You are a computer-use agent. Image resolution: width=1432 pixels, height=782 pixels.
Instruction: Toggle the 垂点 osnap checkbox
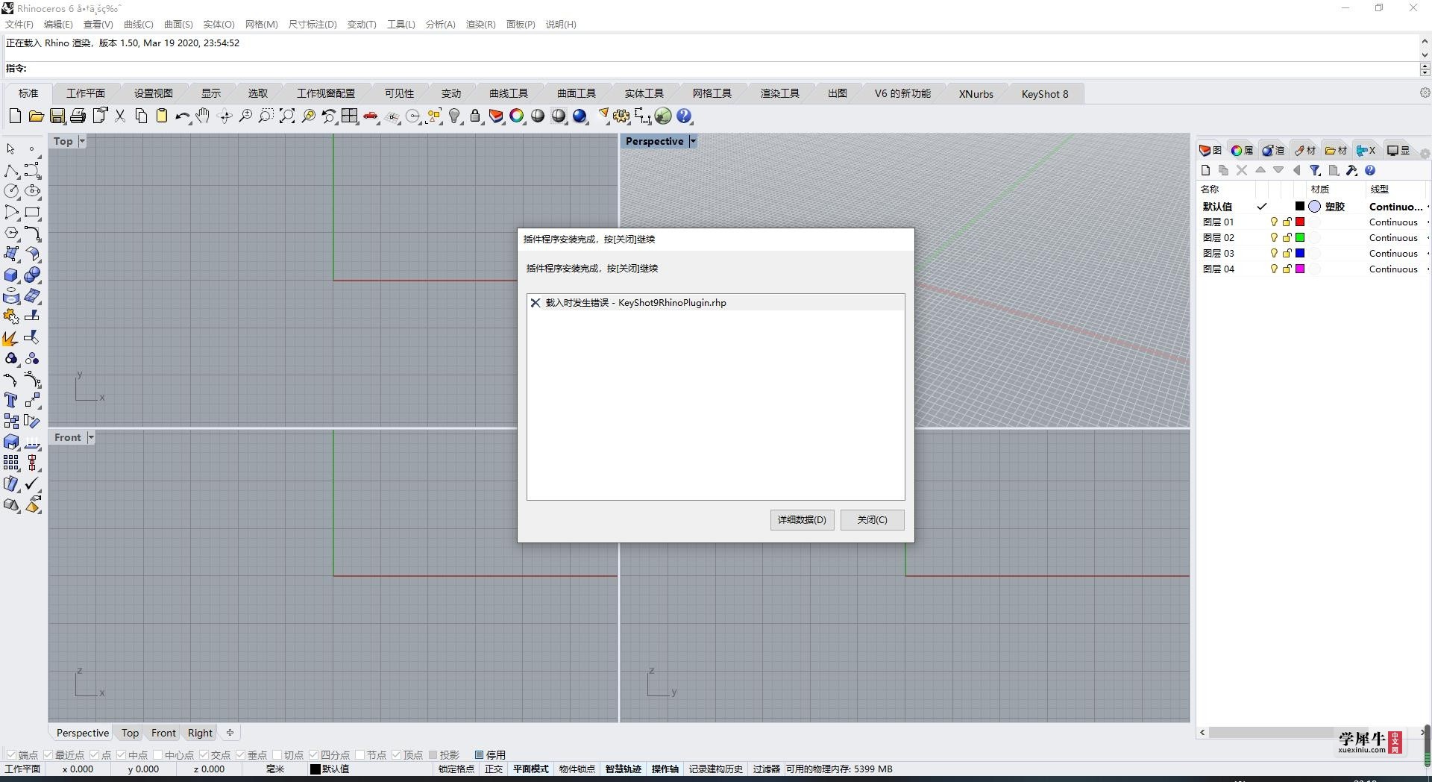(x=240, y=755)
